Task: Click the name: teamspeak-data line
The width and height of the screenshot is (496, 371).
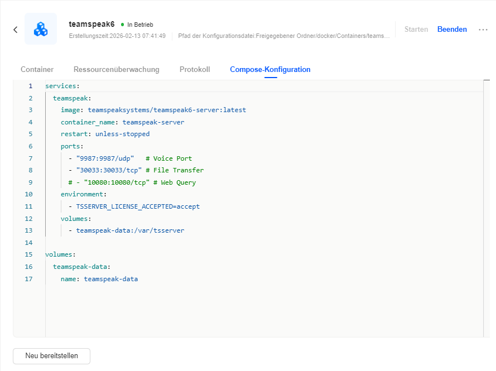Action: click(x=99, y=279)
